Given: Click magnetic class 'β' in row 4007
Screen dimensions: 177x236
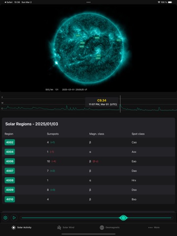Looking at the screenshot, I should (90, 171).
